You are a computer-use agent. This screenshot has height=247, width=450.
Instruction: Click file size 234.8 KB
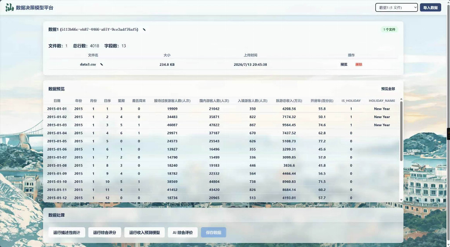coord(167,64)
